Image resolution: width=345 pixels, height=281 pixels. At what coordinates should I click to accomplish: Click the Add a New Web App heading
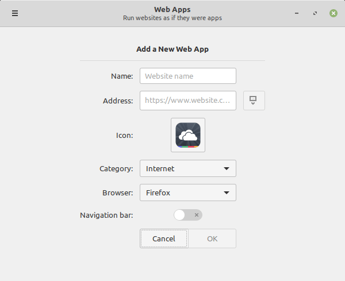pos(172,49)
